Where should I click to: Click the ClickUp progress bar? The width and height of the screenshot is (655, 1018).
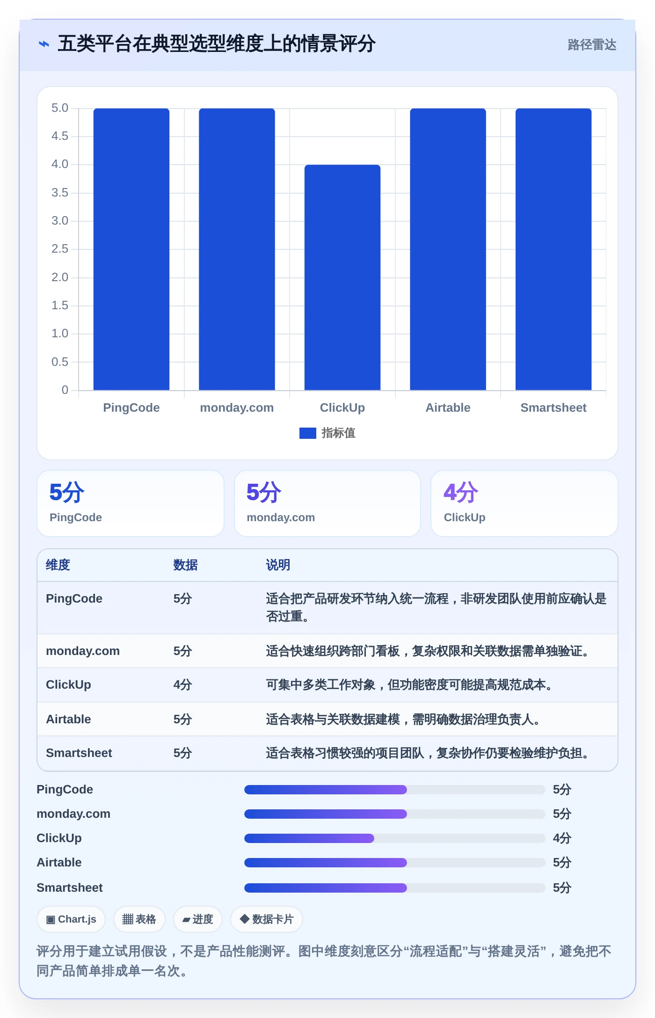pyautogui.click(x=395, y=838)
